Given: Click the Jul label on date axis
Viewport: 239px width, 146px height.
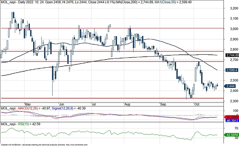Looking at the screenshot, I should point(94,104).
